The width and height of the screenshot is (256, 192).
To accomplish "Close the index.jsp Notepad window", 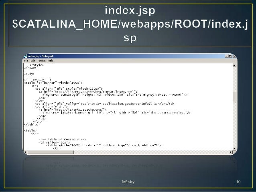I will (x=234, y=56).
